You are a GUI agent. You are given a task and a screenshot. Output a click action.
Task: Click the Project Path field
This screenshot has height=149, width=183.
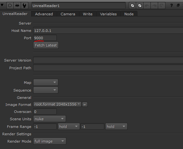(108, 68)
